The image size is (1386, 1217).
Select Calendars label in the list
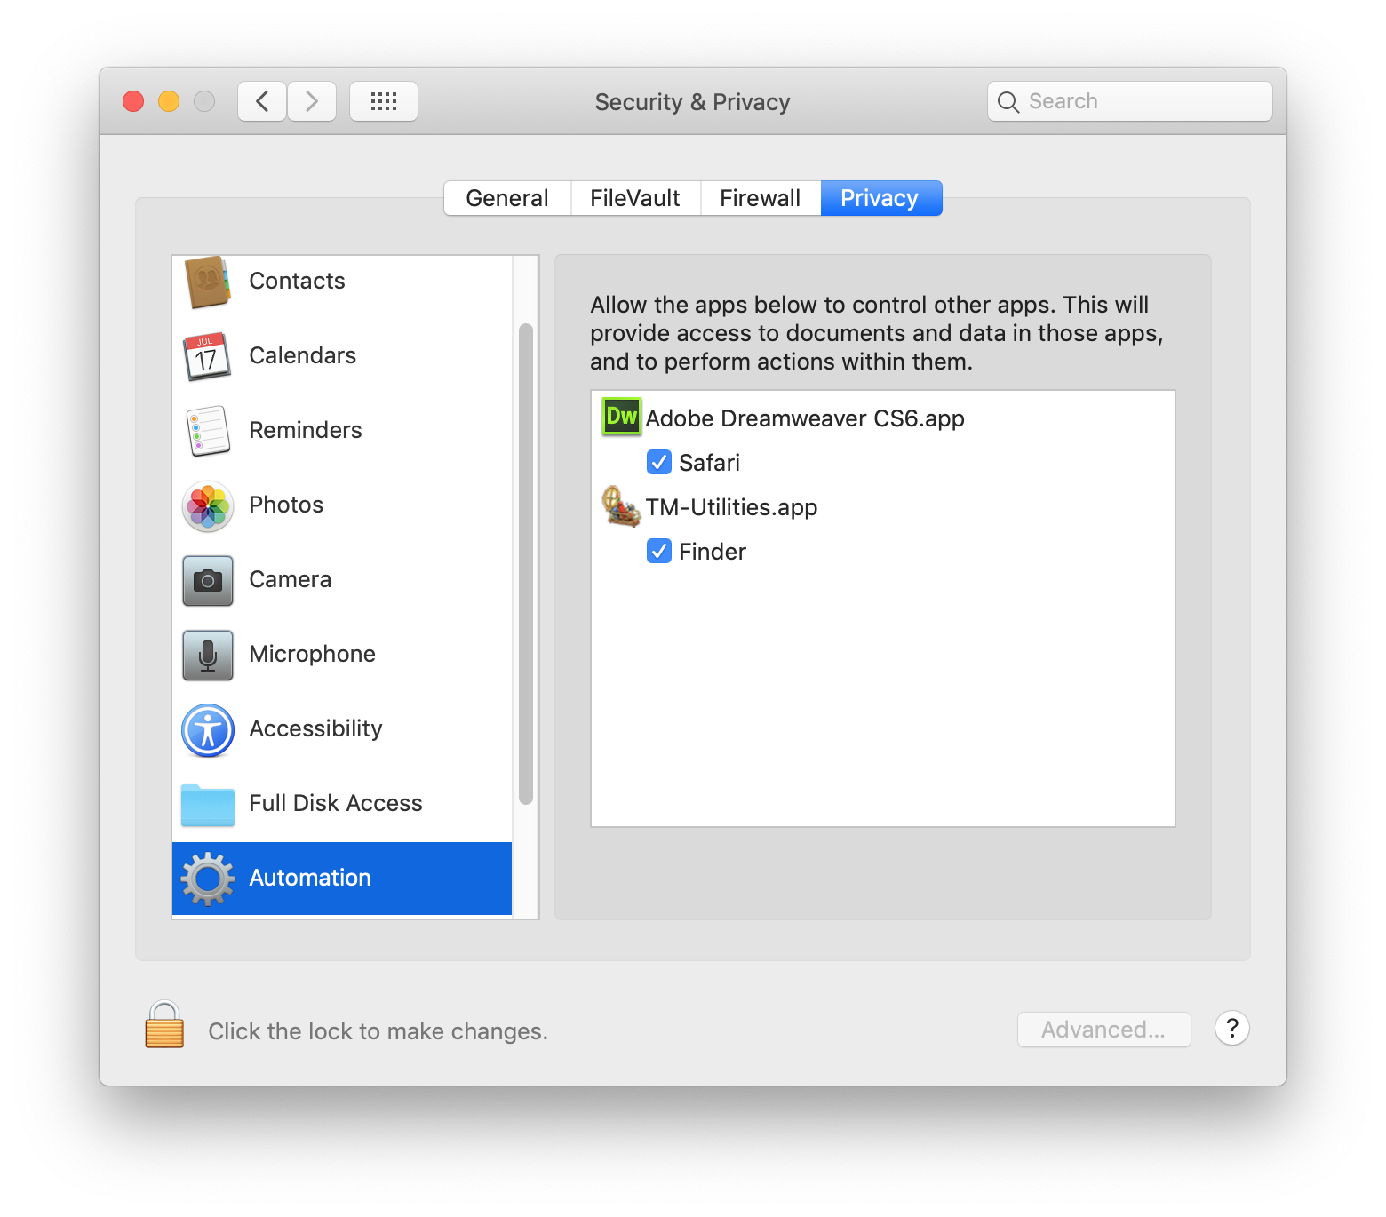click(303, 355)
